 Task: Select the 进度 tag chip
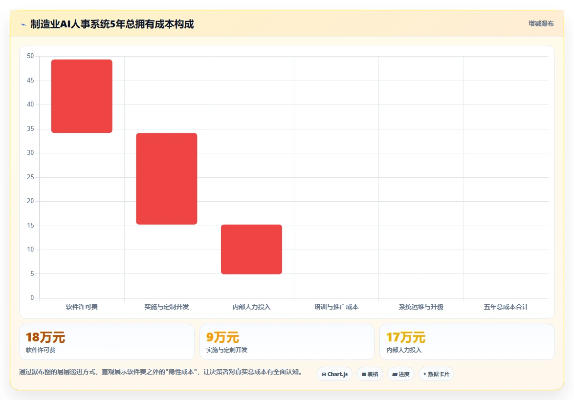click(x=401, y=374)
